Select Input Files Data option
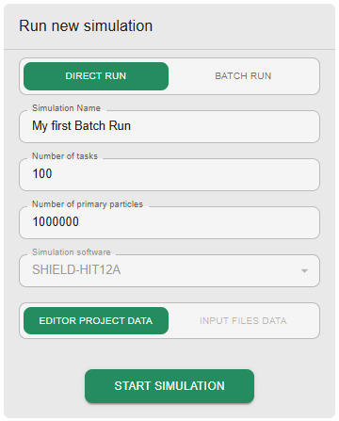Screen dimensions: 339x421 pyautogui.click(x=243, y=320)
